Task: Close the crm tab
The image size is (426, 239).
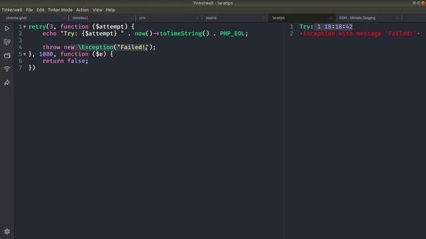Action: (x=198, y=18)
